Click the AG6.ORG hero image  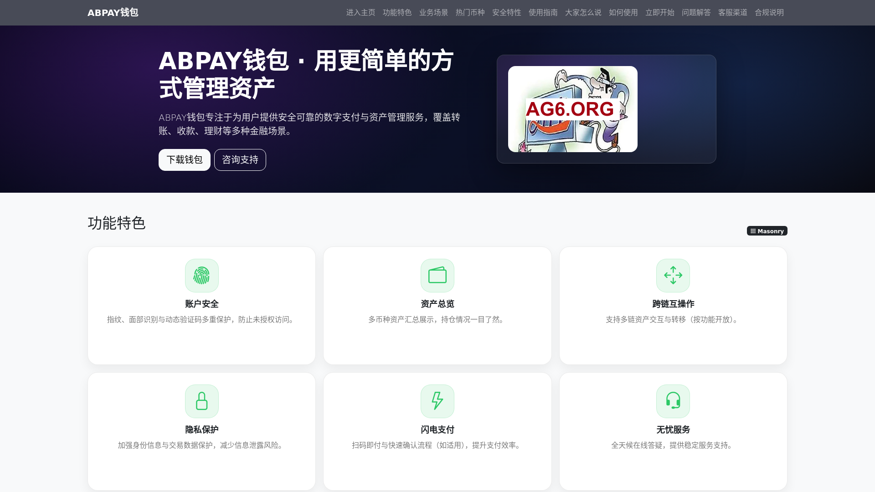[x=573, y=109]
